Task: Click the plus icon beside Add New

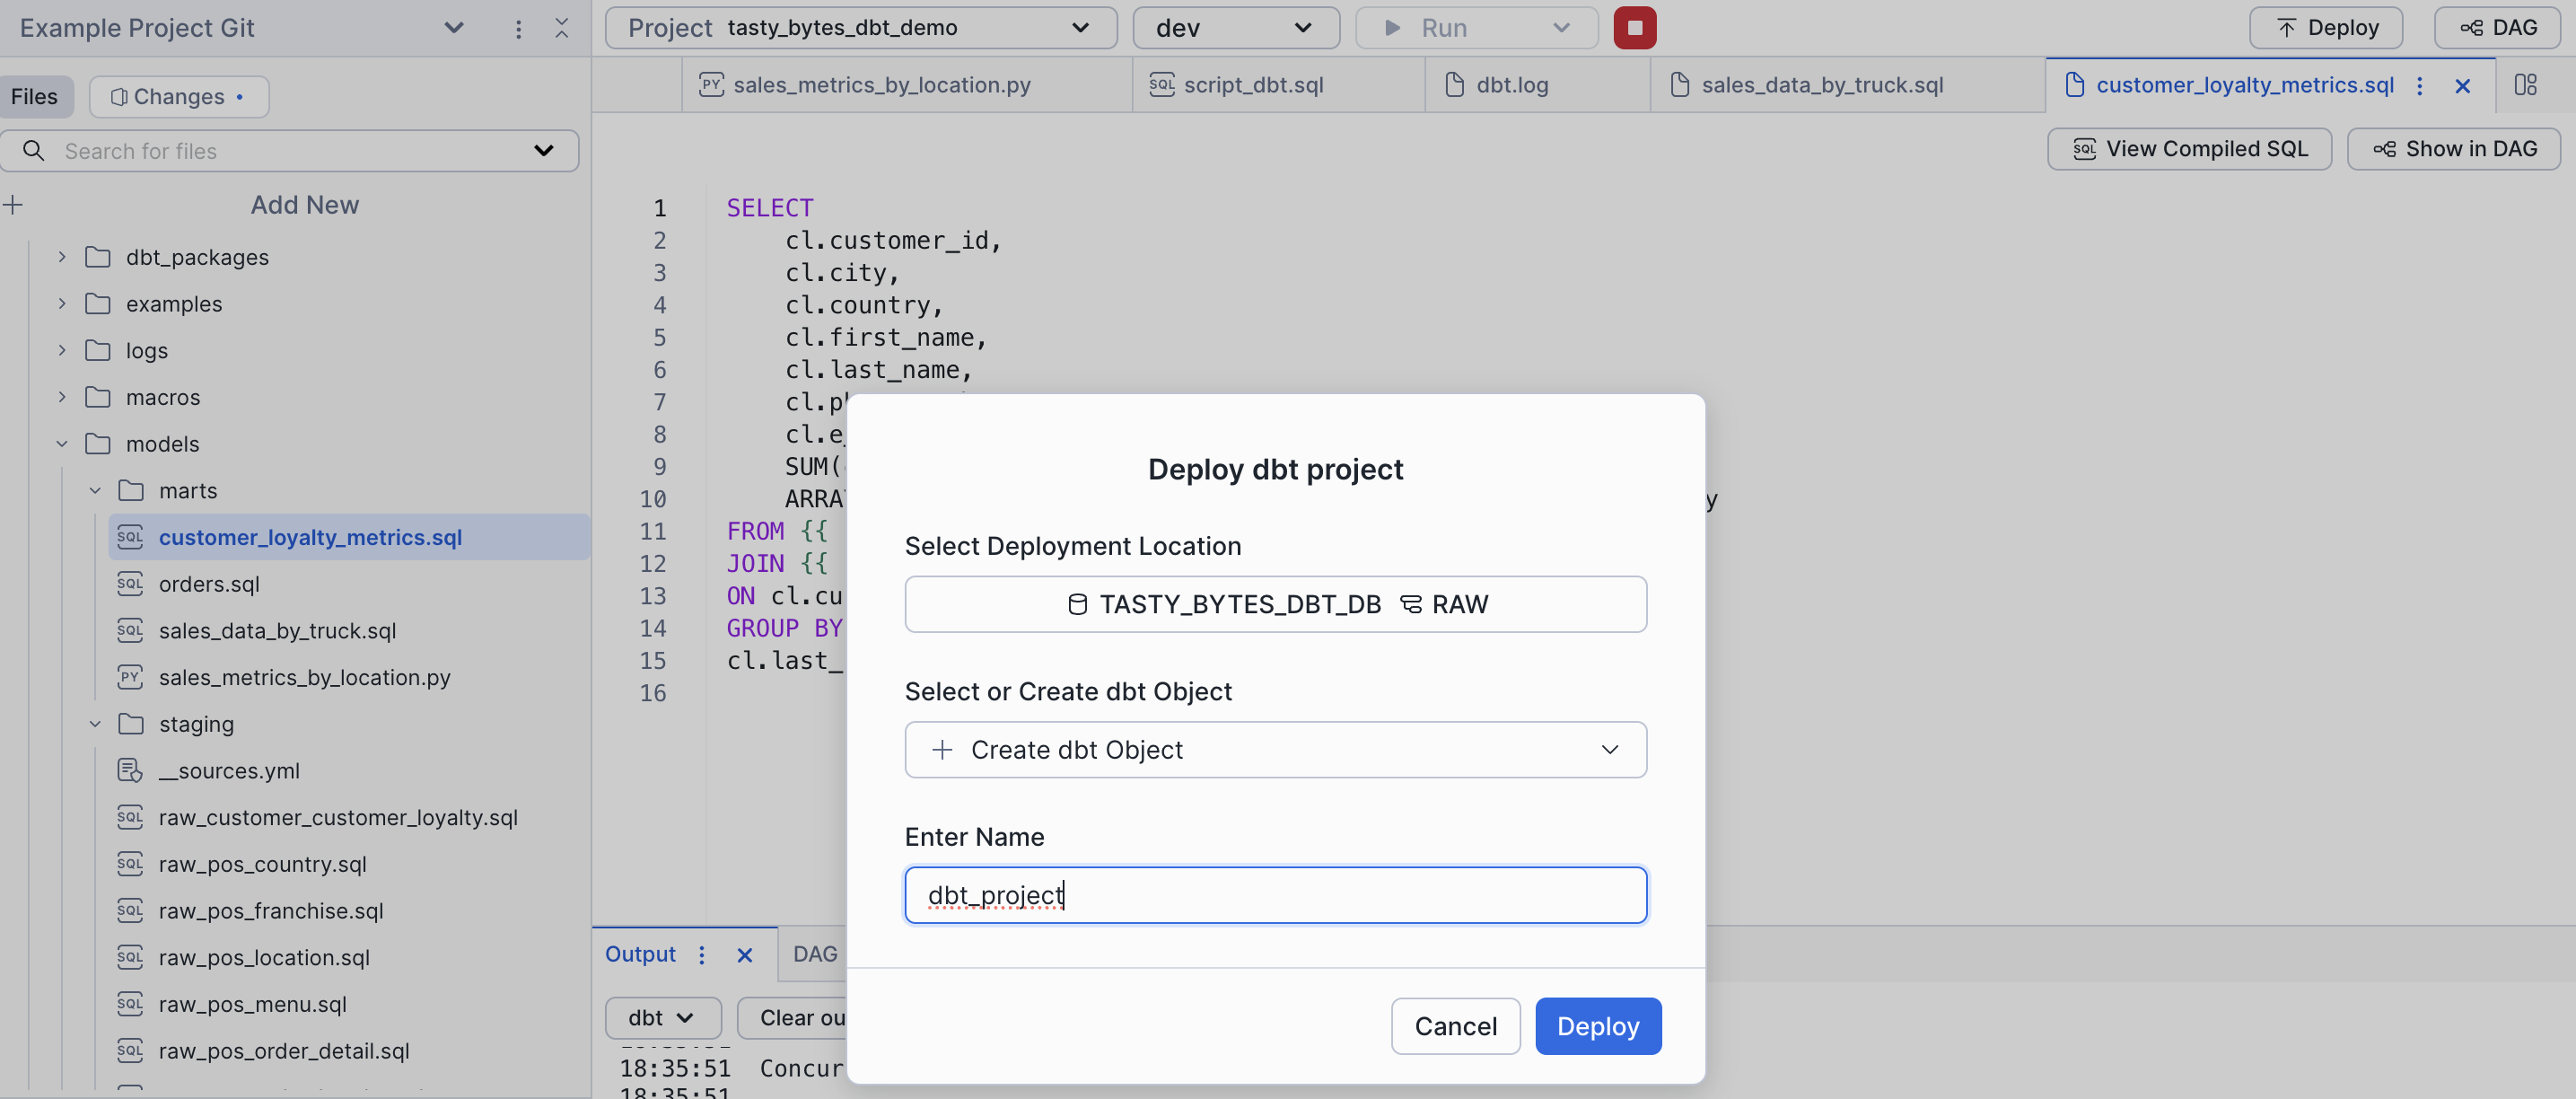Action: click(14, 205)
